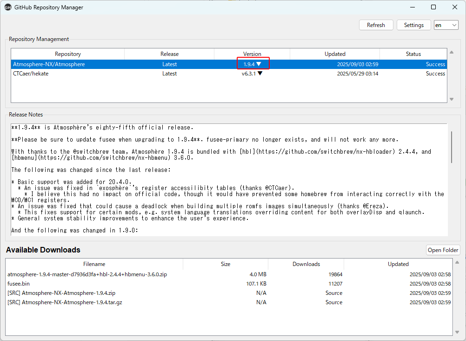Click the Latest cell for Atmosphere-NX/Atmosphere
Image resolution: width=466 pixels, height=341 pixels.
169,64
